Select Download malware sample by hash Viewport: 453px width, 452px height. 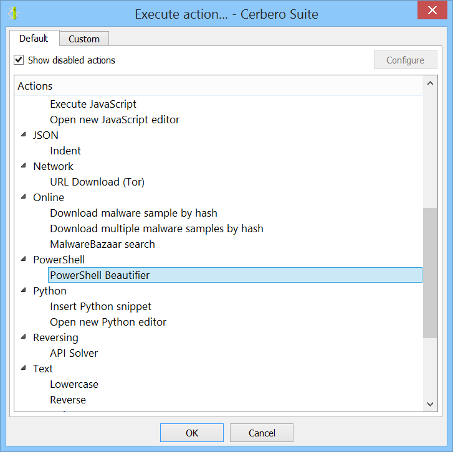point(133,214)
